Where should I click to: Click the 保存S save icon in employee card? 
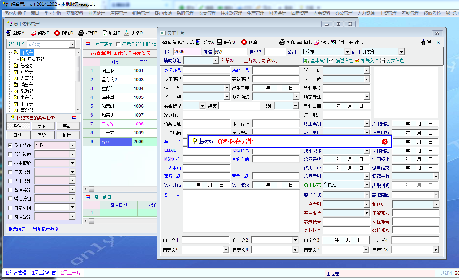point(219,42)
